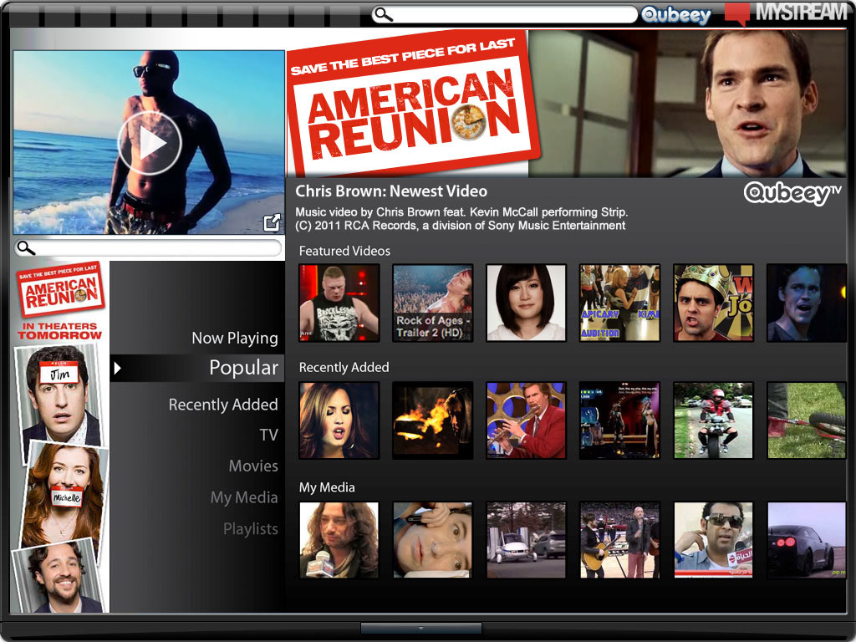The height and width of the screenshot is (642, 856).
Task: Open the guitarists at stadium video
Action: [x=619, y=540]
